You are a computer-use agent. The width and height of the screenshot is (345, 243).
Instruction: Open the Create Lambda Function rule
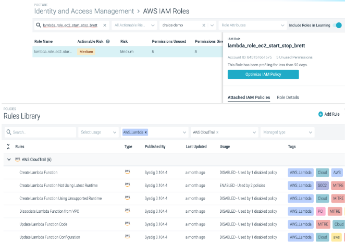point(39,173)
